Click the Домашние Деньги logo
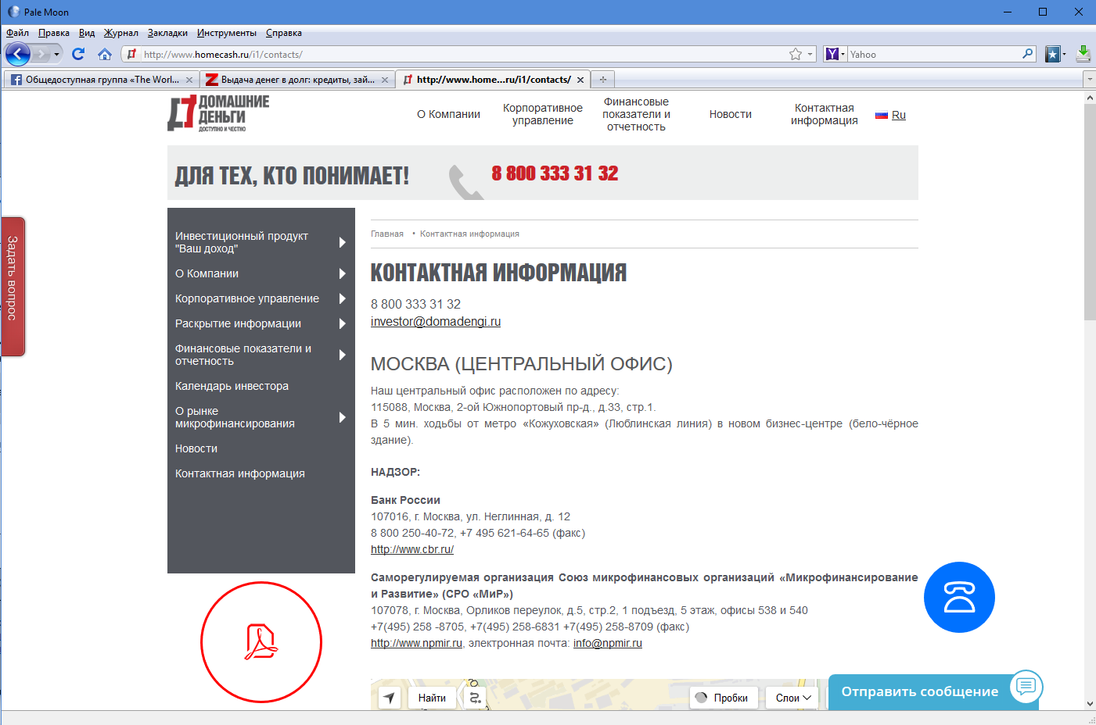The height and width of the screenshot is (725, 1096). 218,113
